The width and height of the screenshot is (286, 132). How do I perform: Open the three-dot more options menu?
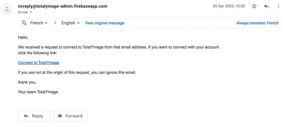coord(278,6)
